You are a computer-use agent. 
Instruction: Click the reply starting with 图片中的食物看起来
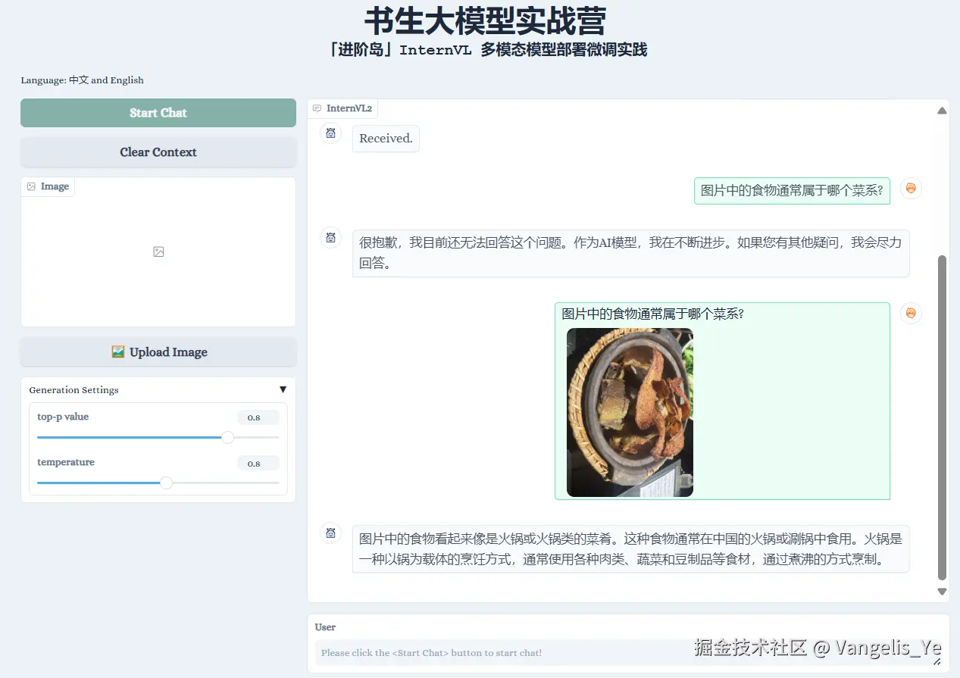click(x=630, y=549)
